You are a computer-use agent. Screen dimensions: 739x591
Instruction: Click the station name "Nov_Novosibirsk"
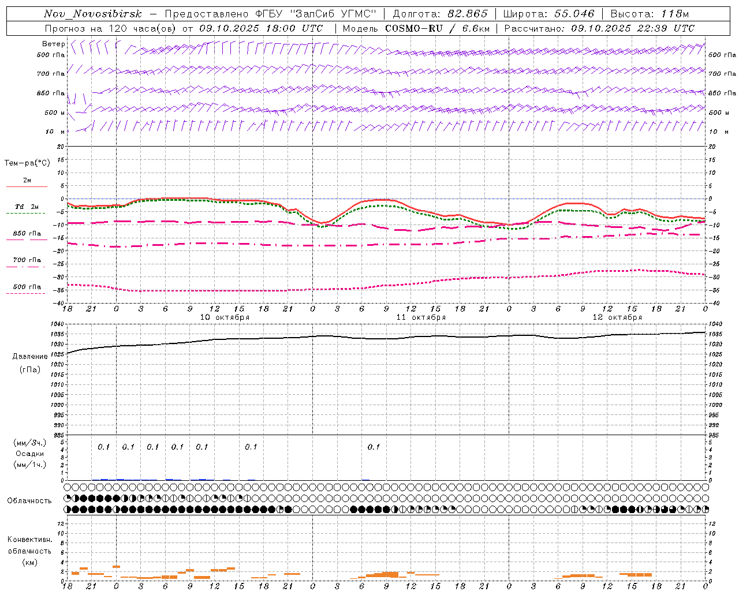coord(93,14)
